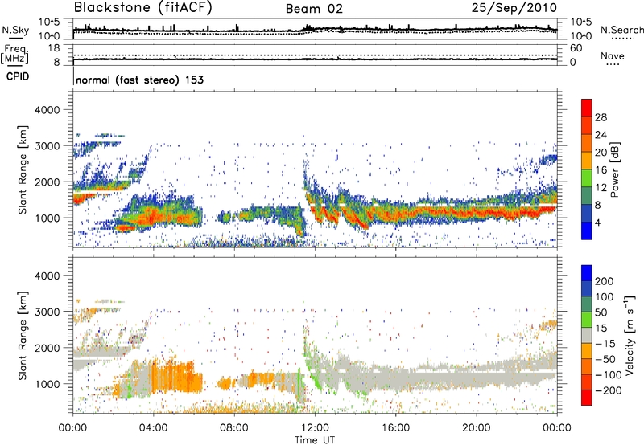
Task: Click velocity panel 'Slant Range [km]' label
Action: [23, 336]
